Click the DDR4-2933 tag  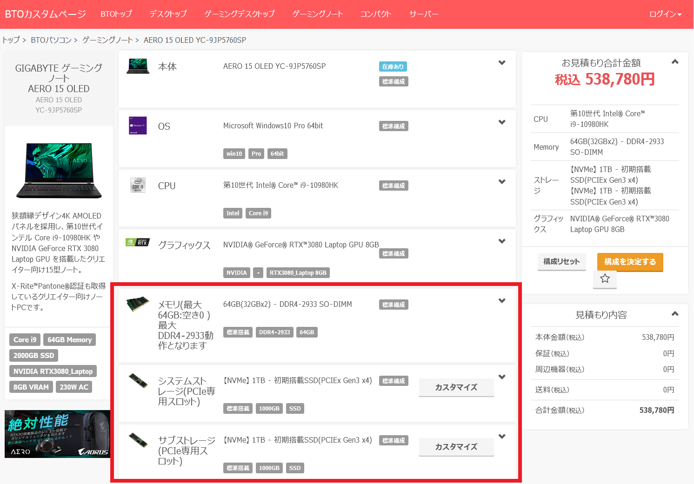[x=274, y=332]
